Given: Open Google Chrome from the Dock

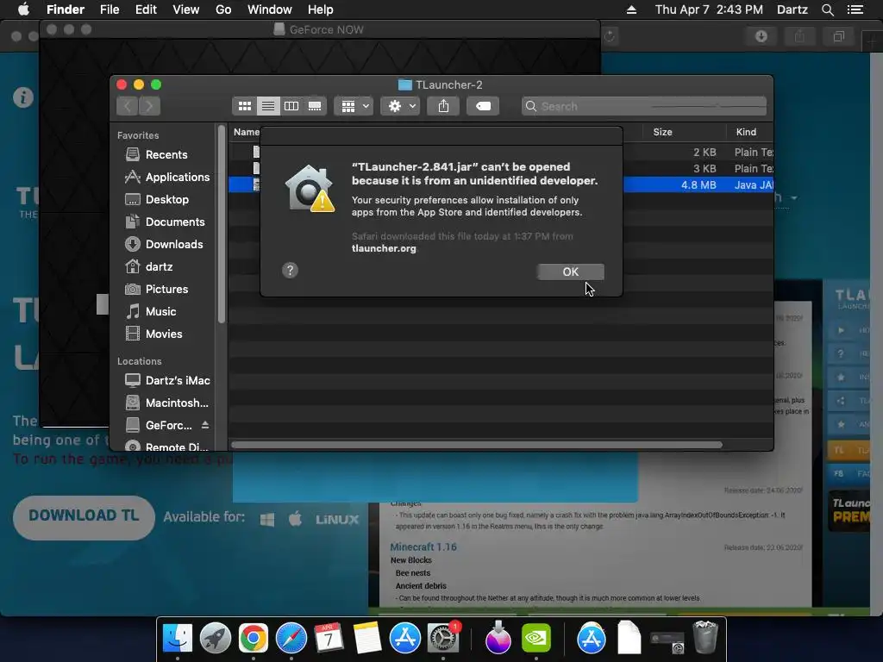Looking at the screenshot, I should click(254, 638).
